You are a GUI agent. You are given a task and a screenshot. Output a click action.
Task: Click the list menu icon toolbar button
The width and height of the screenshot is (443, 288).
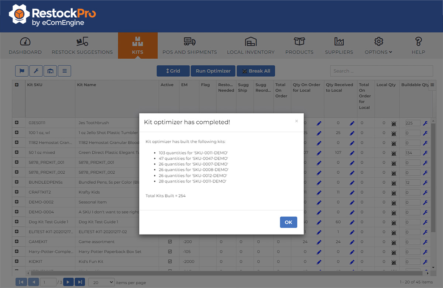[x=65, y=71]
